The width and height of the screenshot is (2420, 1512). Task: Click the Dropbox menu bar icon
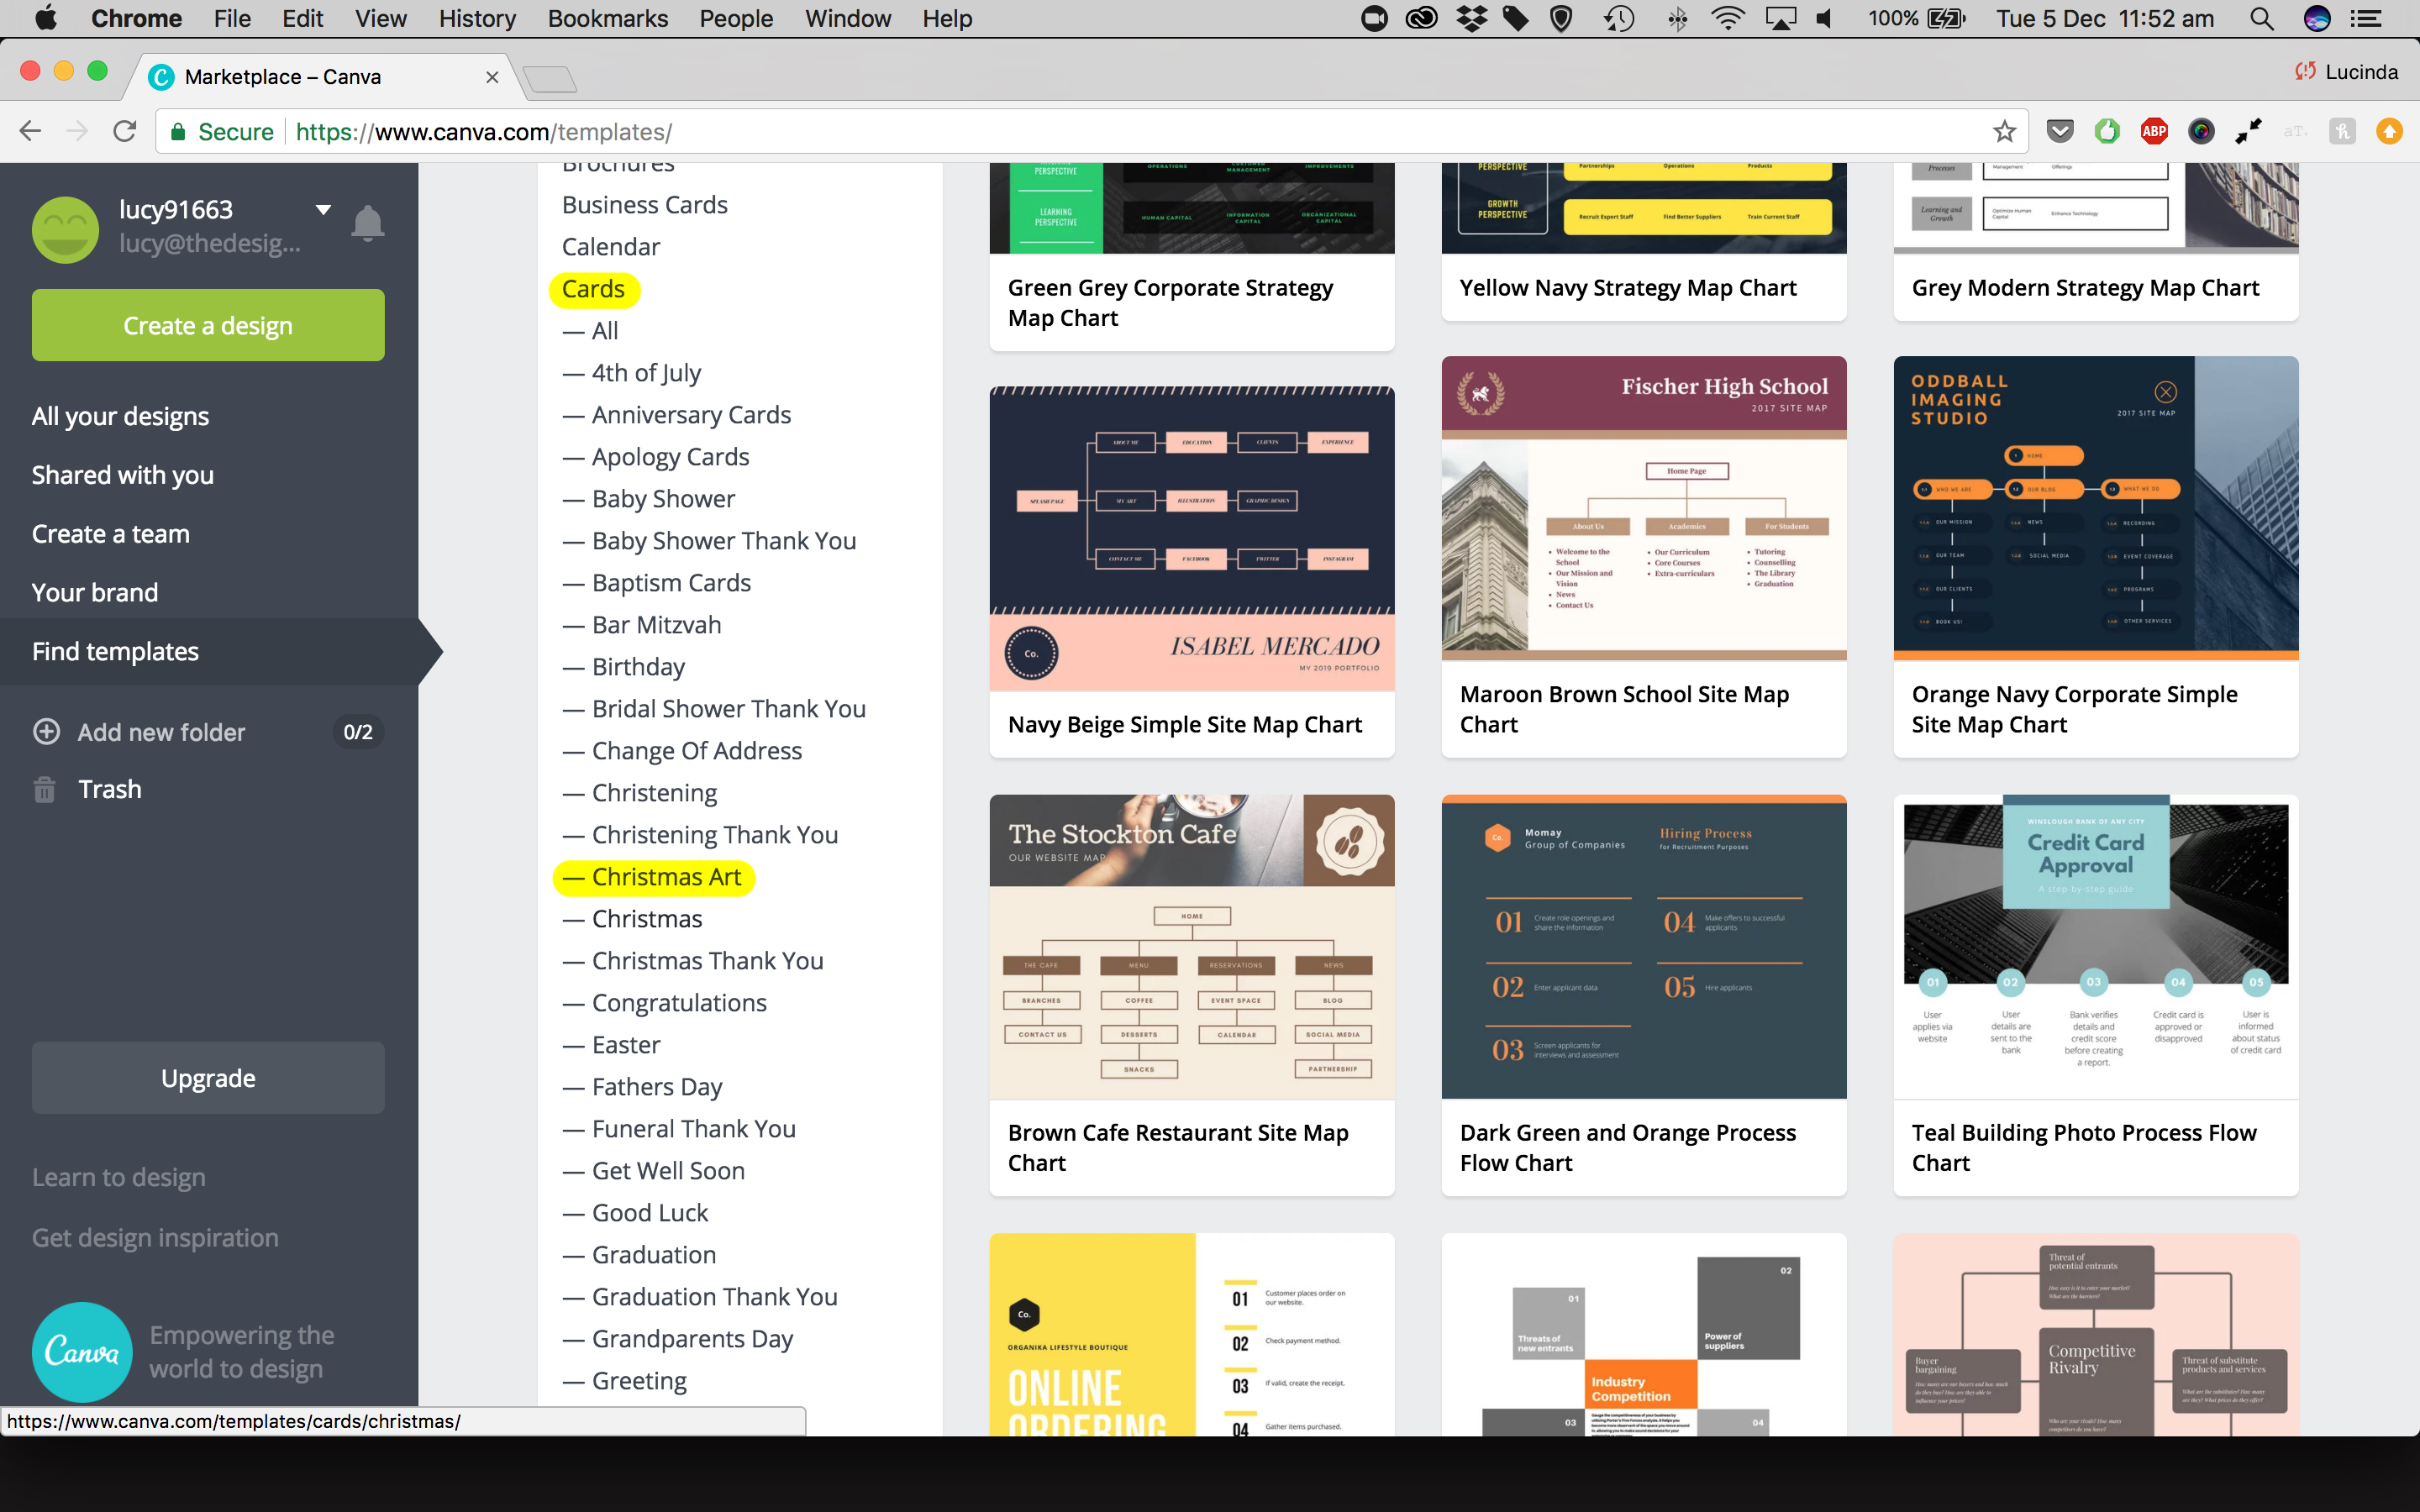pyautogui.click(x=1471, y=19)
